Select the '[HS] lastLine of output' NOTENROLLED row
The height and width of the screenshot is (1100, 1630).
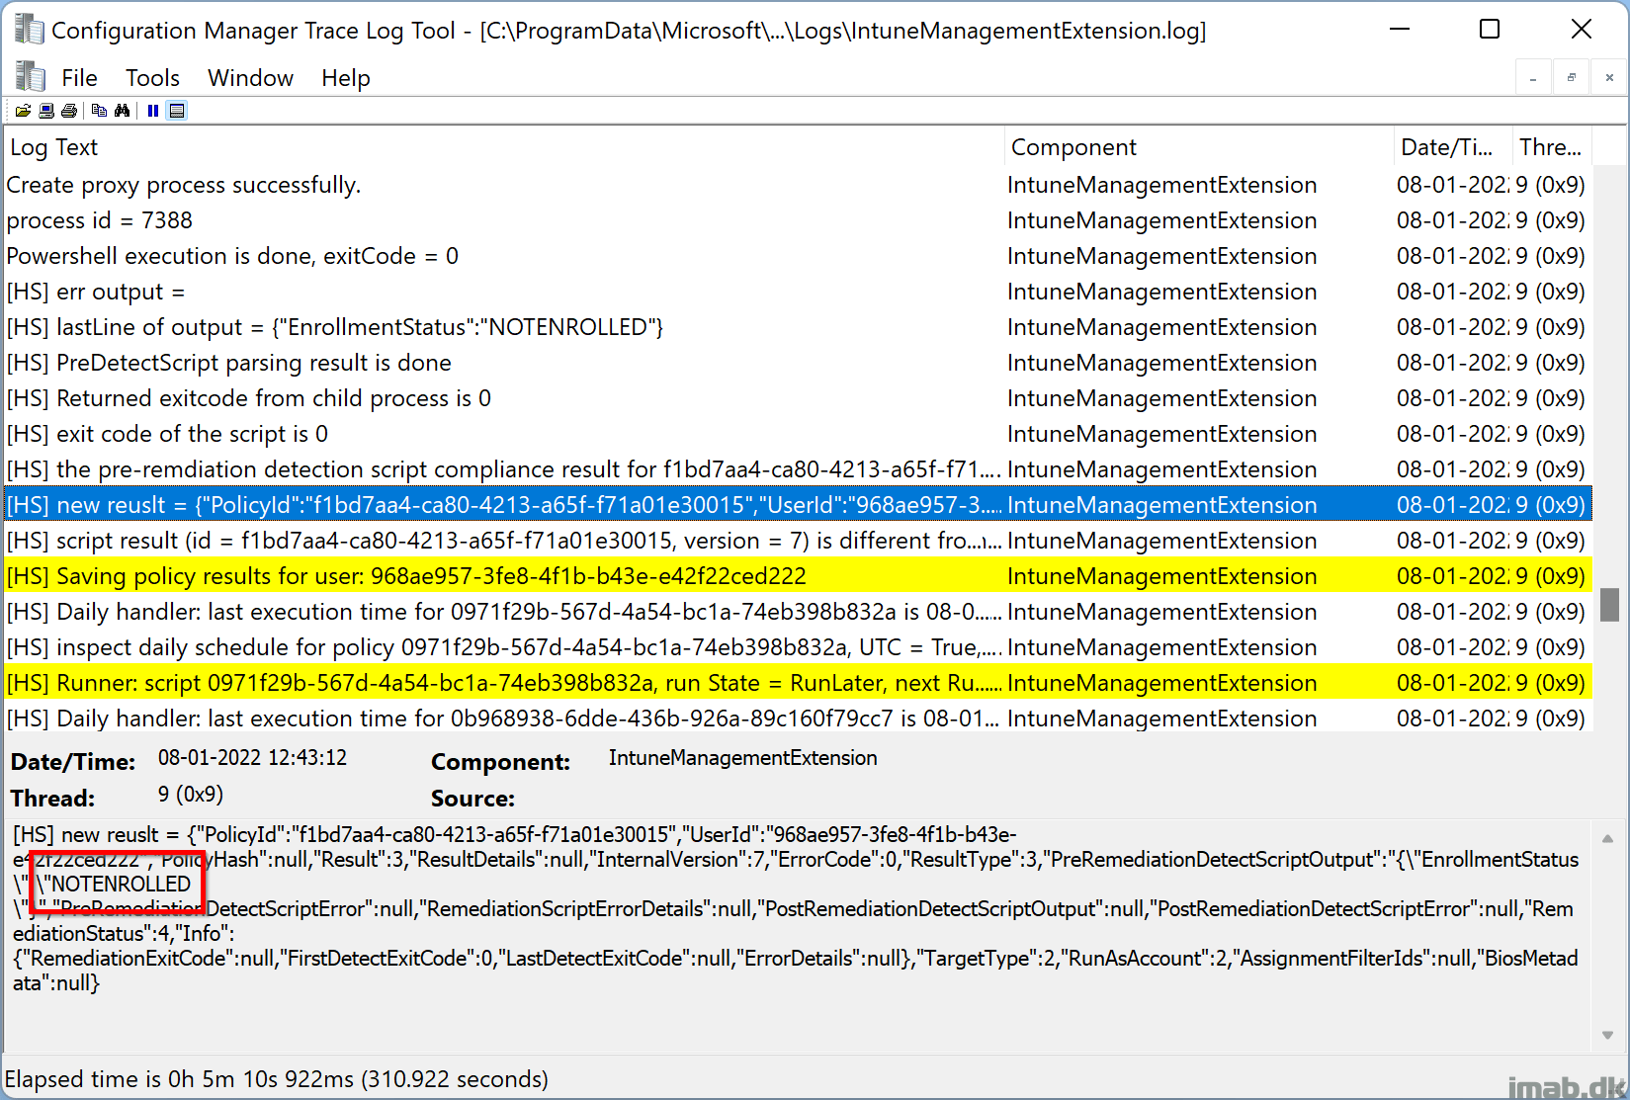tap(799, 327)
